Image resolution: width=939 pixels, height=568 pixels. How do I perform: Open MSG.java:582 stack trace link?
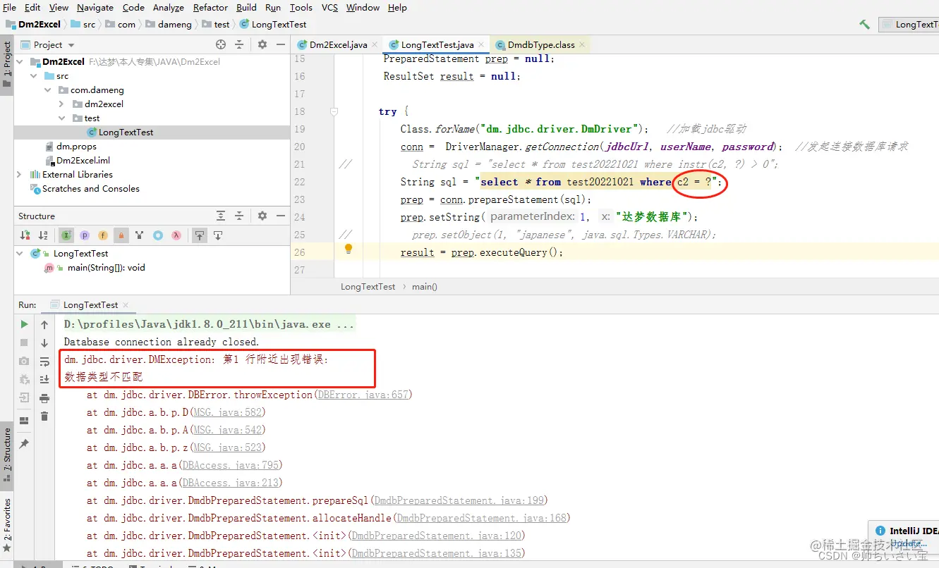pyautogui.click(x=229, y=412)
